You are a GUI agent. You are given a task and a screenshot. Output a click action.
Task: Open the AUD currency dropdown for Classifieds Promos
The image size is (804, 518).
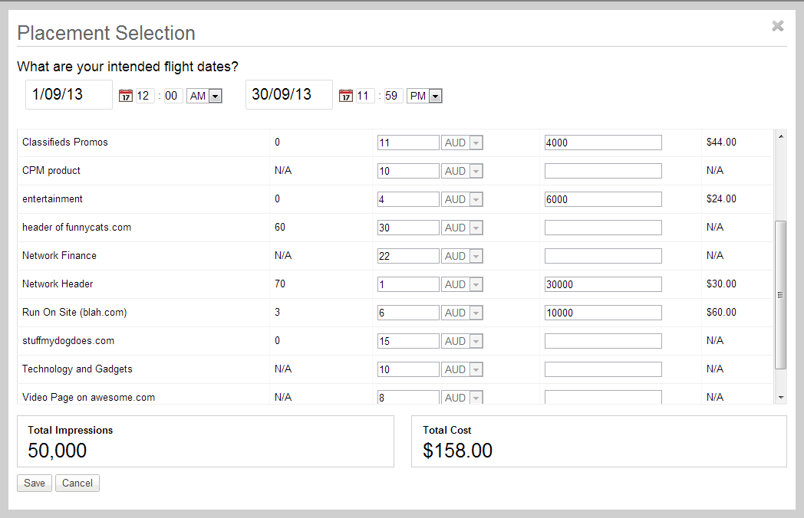click(x=462, y=143)
